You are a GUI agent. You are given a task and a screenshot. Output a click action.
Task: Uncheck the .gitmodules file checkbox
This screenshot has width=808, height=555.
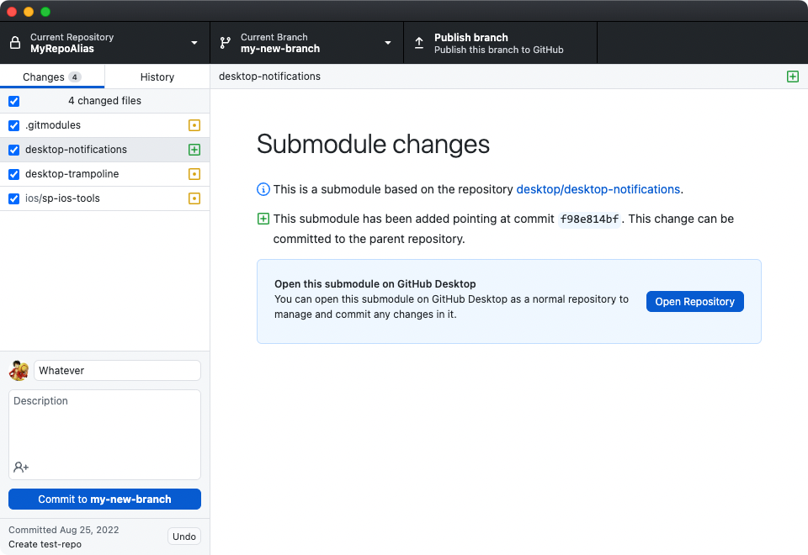coord(13,125)
